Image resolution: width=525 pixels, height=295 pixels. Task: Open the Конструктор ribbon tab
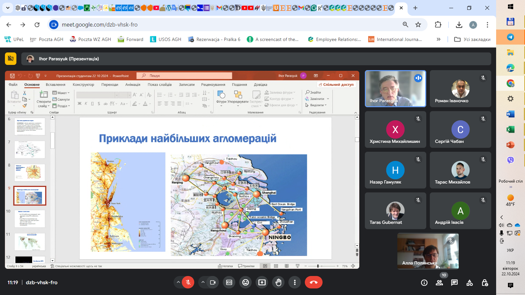pyautogui.click(x=83, y=85)
